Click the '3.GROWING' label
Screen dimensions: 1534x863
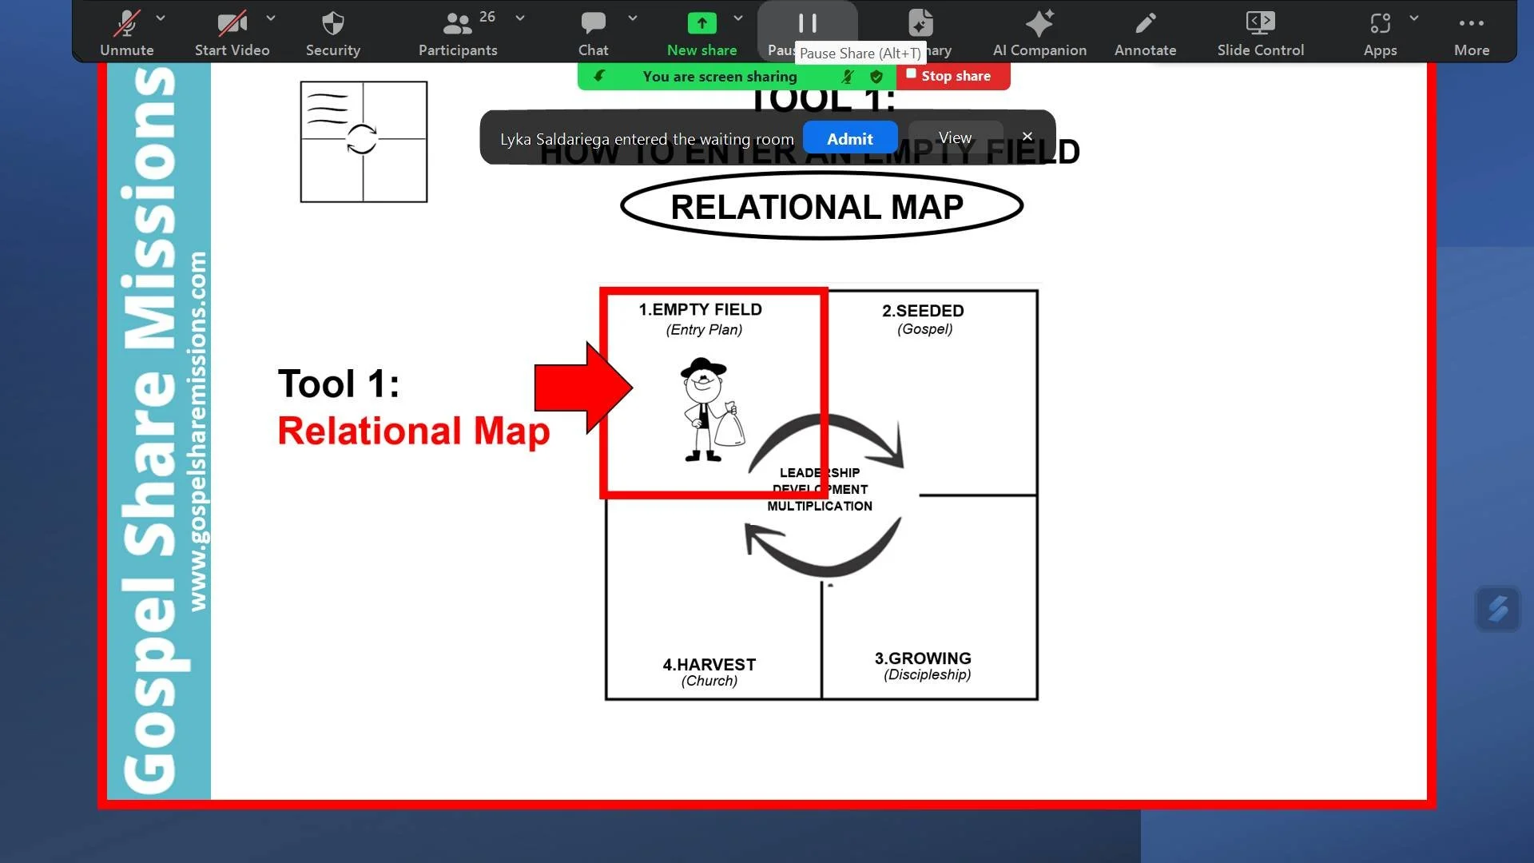(923, 658)
